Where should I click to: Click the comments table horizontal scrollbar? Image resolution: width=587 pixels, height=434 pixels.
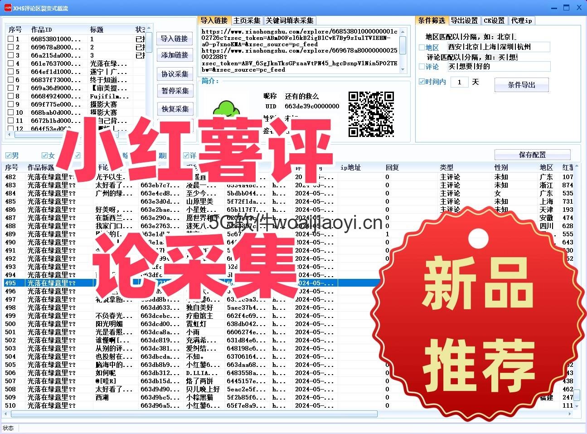click(194, 414)
